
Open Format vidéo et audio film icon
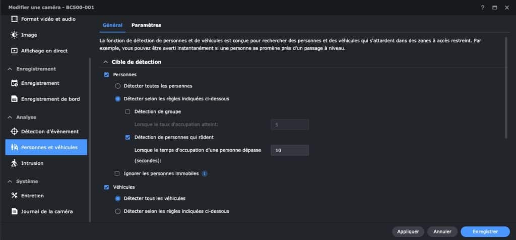click(x=14, y=19)
